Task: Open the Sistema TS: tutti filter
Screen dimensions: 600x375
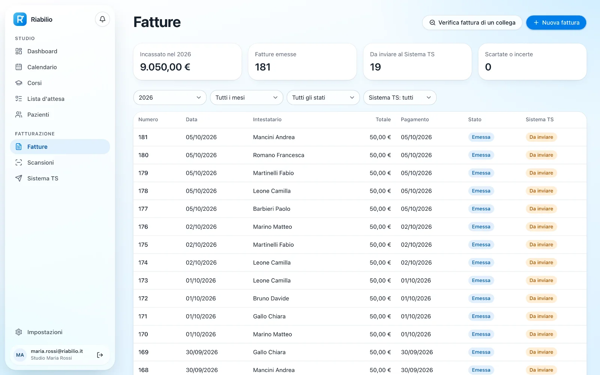Action: coord(400,97)
